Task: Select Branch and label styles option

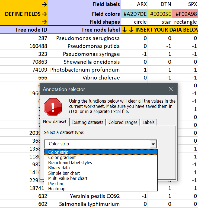Action: pyautogui.click(x=70, y=163)
